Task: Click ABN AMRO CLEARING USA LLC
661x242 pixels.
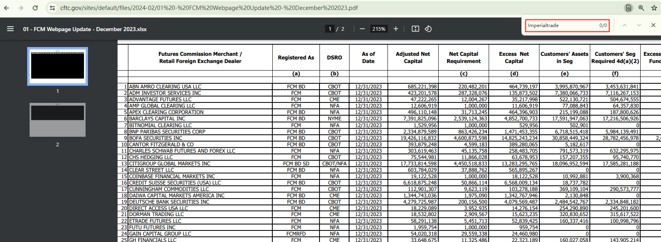Action: pos(165,87)
